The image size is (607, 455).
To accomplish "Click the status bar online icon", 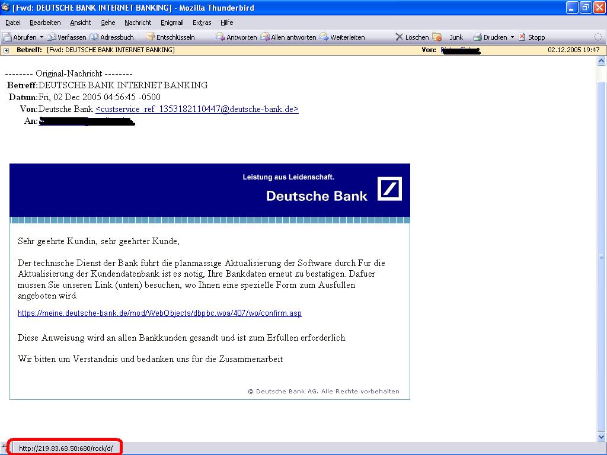I will point(4,448).
